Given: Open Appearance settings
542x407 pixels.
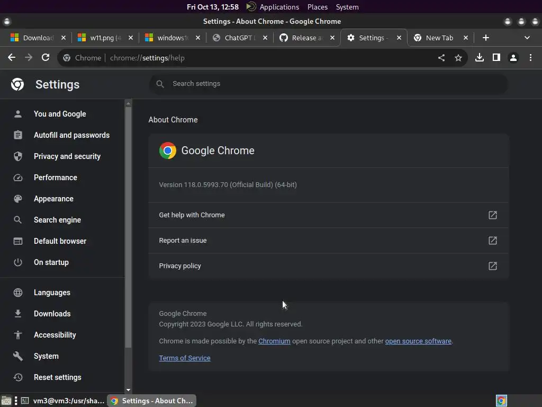Looking at the screenshot, I should pyautogui.click(x=62, y=199).
